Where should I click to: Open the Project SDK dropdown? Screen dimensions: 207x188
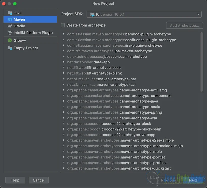[x=144, y=14]
